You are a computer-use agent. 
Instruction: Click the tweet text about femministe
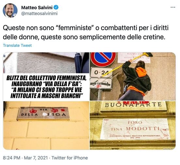pyautogui.click(x=86, y=32)
